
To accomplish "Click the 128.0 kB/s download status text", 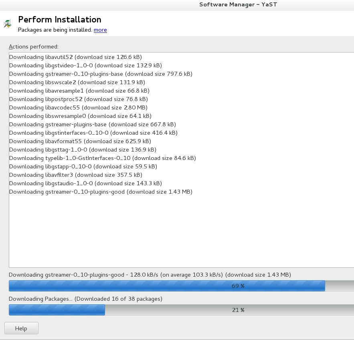I will click(x=150, y=275).
